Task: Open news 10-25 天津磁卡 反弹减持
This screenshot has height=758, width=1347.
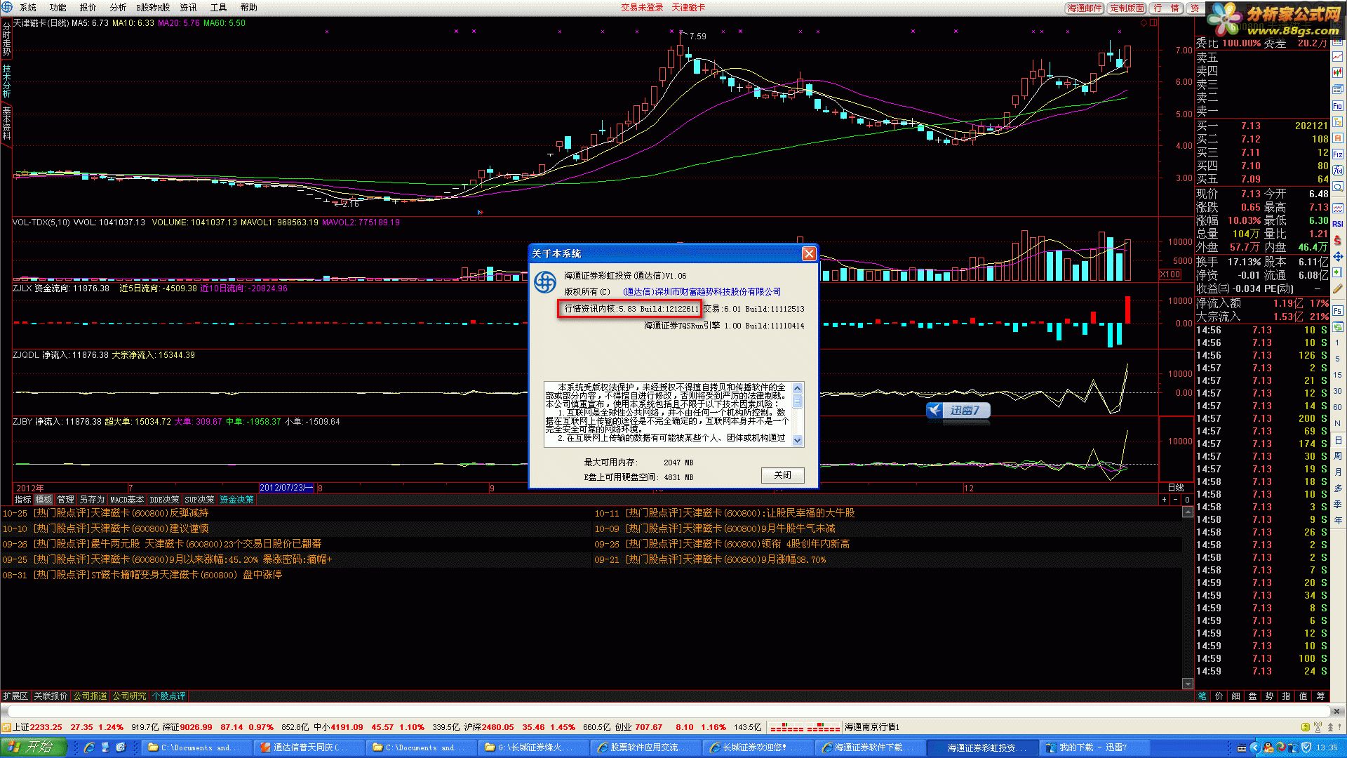Action: coord(105,513)
